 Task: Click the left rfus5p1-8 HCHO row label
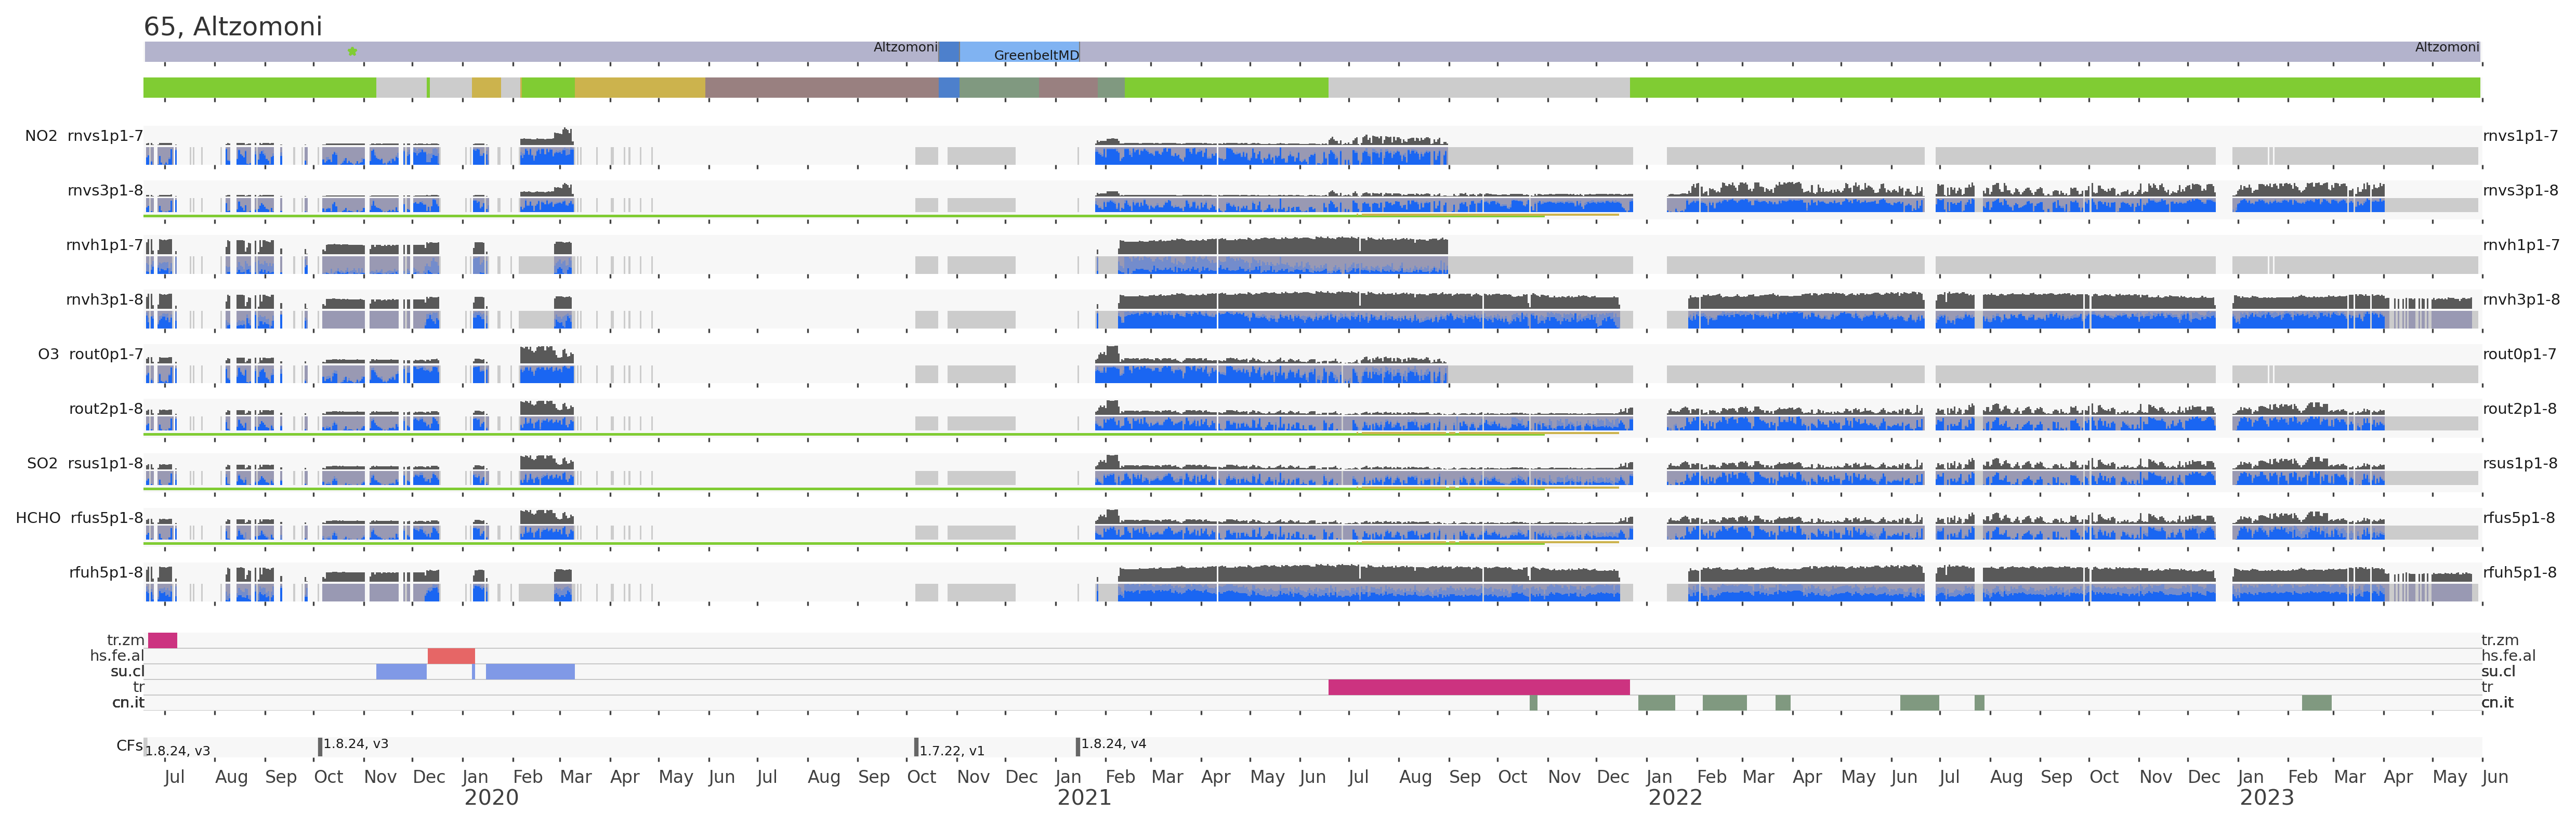pos(106,518)
